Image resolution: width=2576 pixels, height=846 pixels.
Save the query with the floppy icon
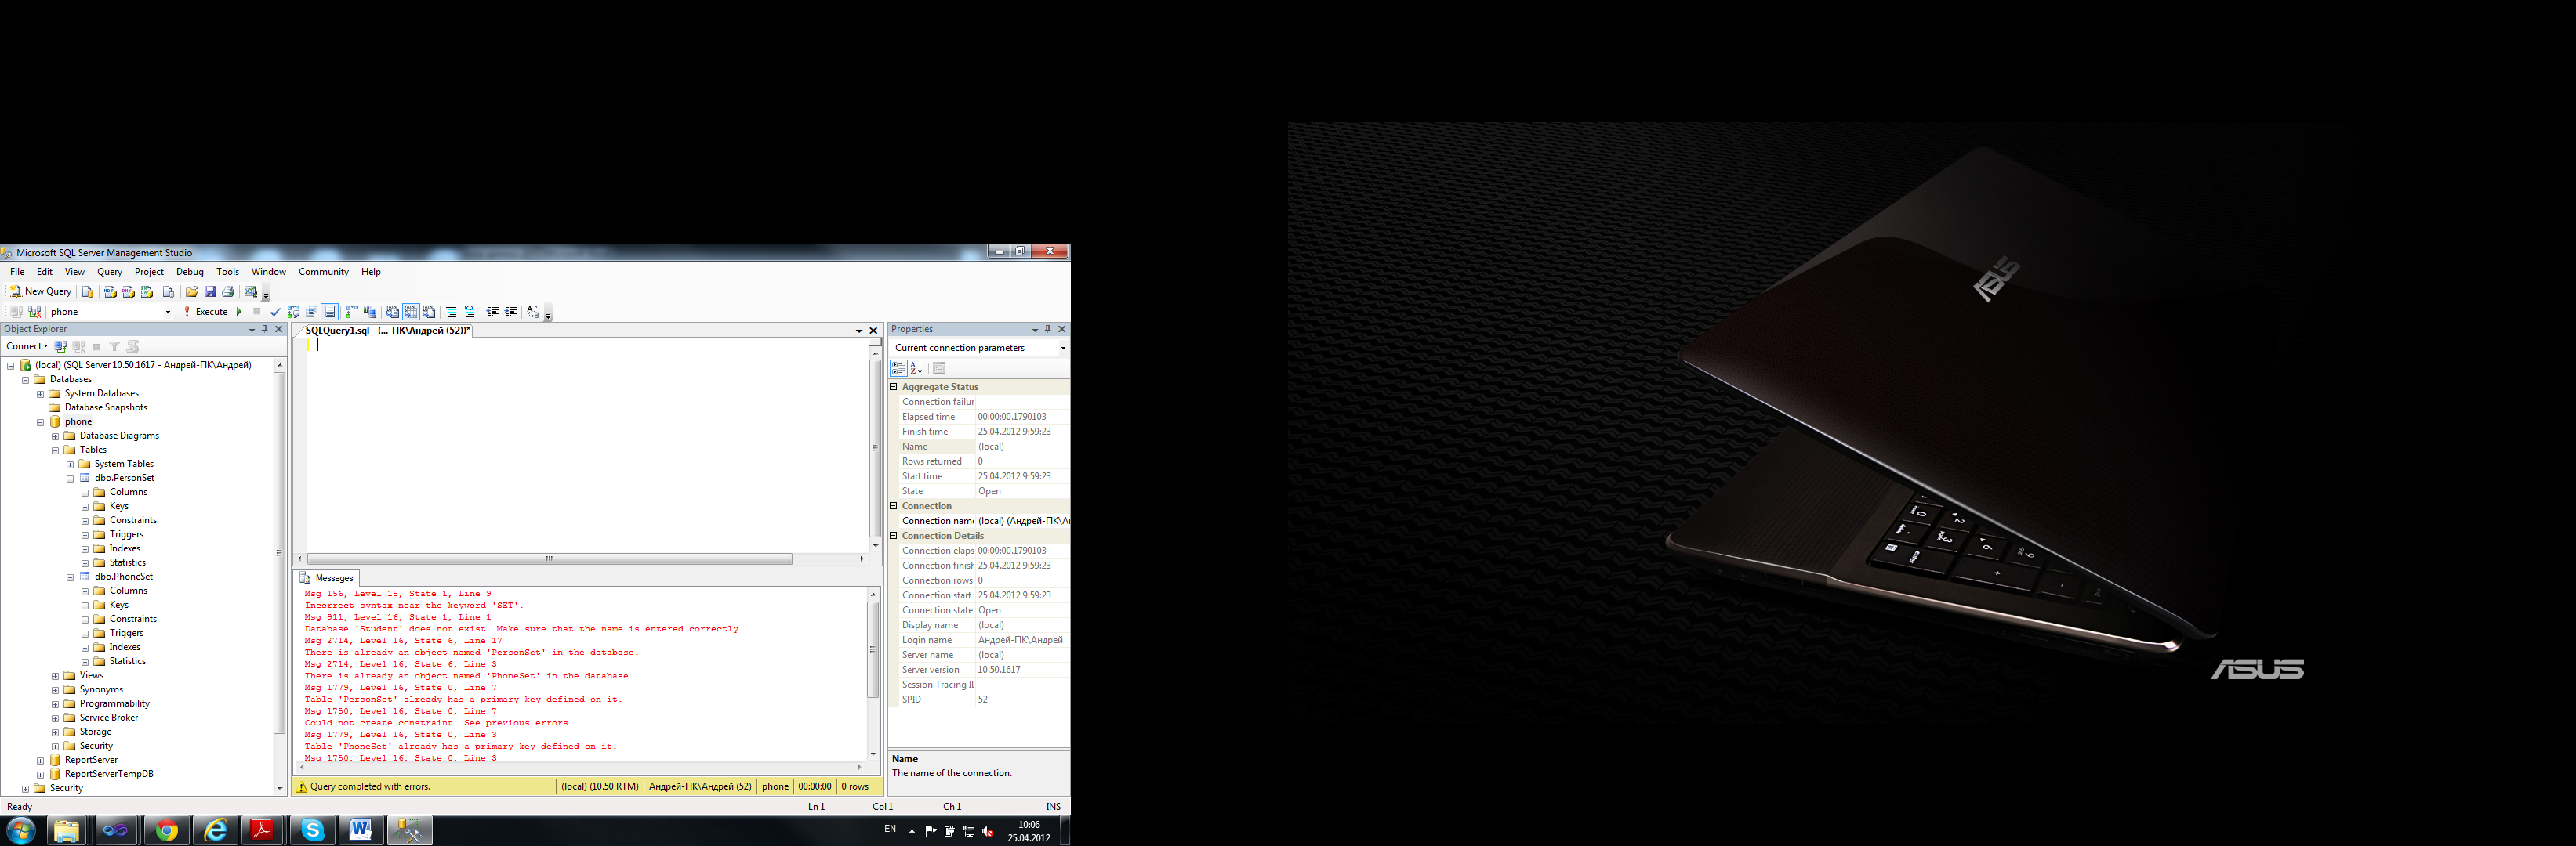point(210,291)
